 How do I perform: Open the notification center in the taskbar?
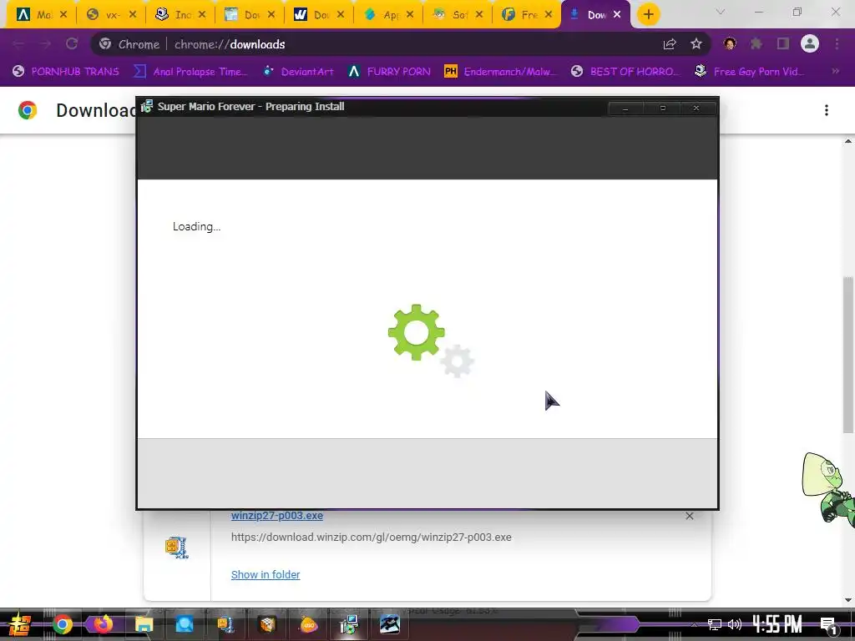point(829,626)
